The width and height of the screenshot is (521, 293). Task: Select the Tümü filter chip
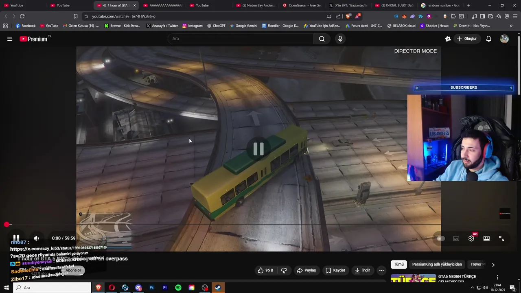[399, 265]
